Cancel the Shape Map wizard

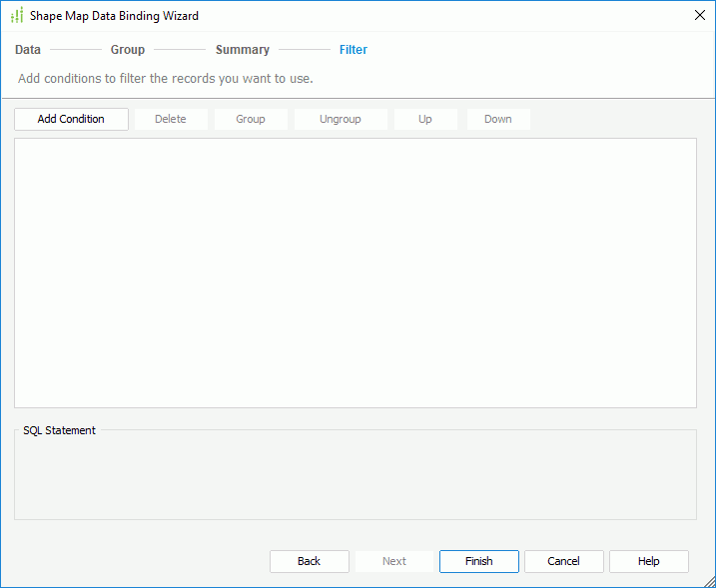point(564,561)
